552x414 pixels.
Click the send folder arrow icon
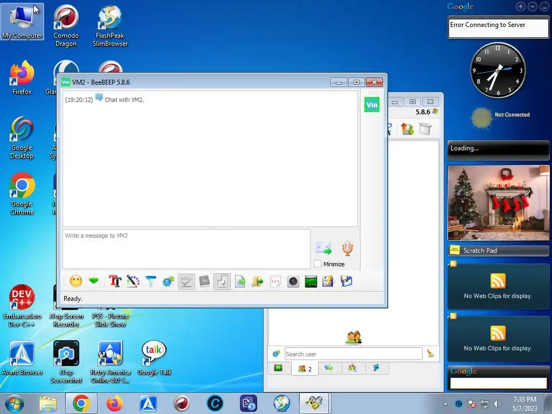click(258, 281)
